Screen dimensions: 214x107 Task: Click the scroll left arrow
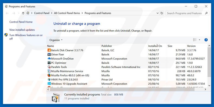point(48,89)
